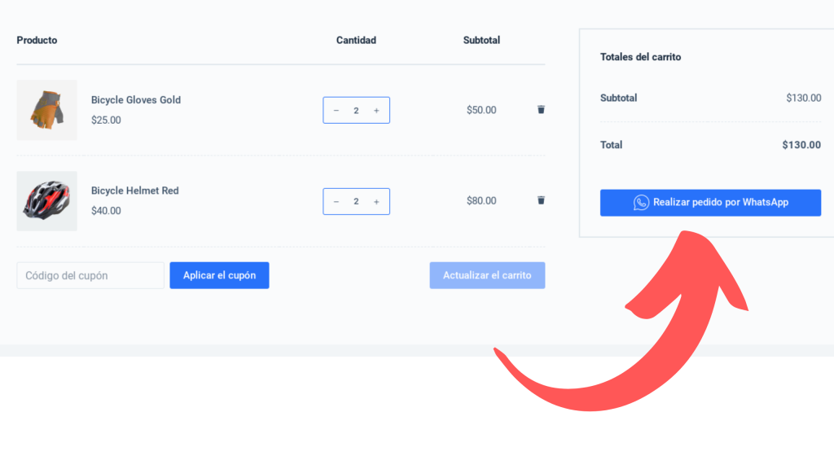Click the Aplicar el cupón button
The height and width of the screenshot is (469, 834).
click(219, 275)
